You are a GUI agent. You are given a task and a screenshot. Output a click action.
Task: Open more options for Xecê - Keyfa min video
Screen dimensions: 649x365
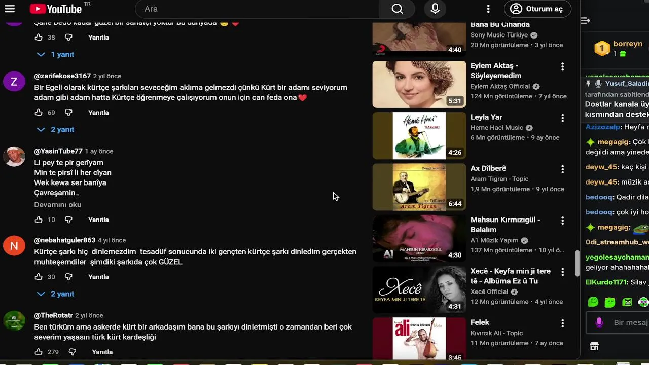(x=562, y=272)
